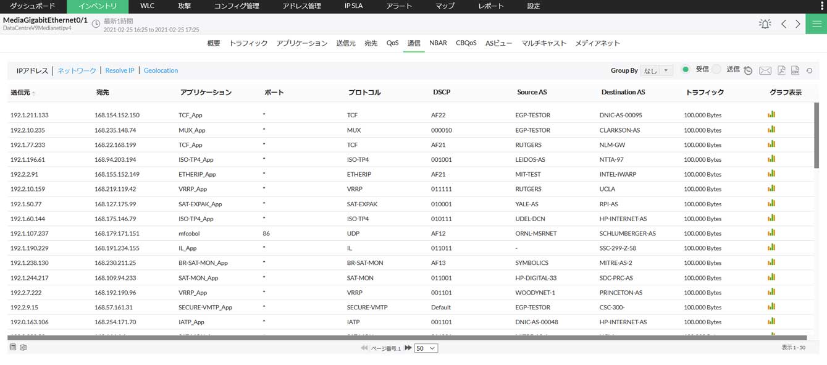Switch to the アプリケーション tab
This screenshot has height=365, width=827.
click(x=302, y=43)
